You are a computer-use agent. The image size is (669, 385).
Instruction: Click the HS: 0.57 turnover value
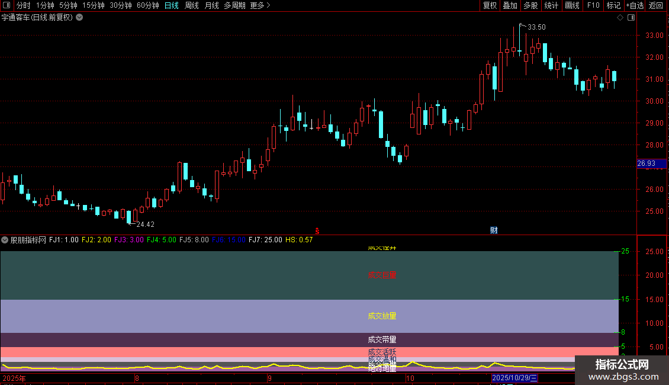(x=299, y=240)
